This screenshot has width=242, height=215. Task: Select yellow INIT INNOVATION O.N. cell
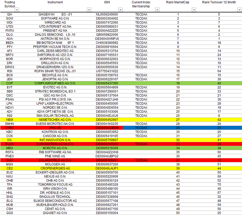click(55, 140)
